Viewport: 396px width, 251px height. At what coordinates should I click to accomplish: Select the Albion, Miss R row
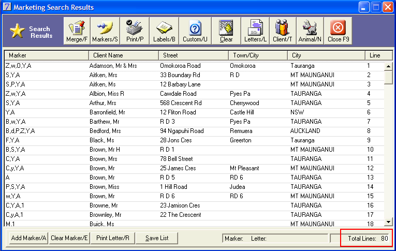[195, 94]
